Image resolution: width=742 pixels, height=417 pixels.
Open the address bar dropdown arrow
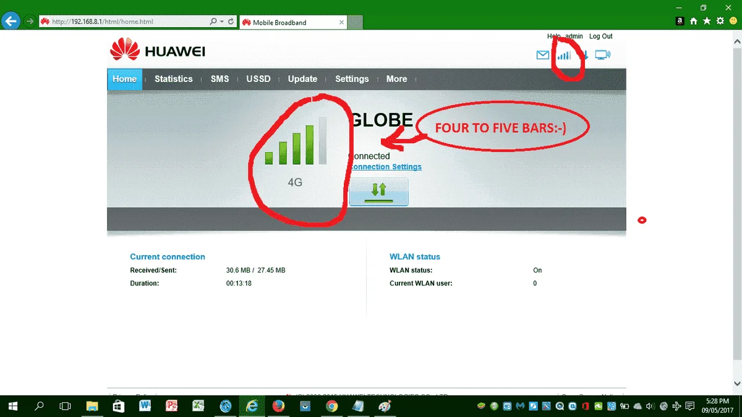pos(222,22)
